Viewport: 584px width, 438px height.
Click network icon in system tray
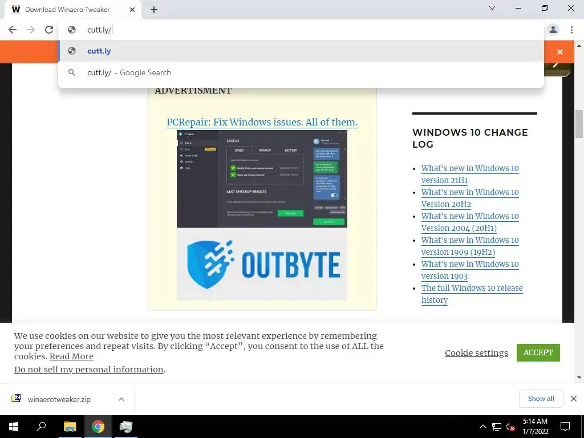pyautogui.click(x=497, y=427)
